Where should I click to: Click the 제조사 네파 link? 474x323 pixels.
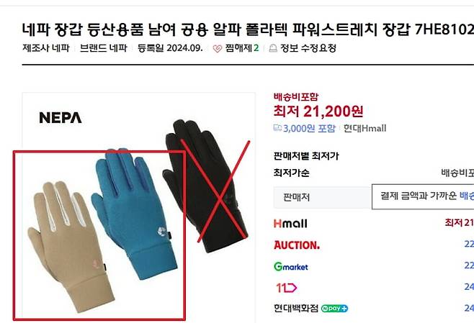[46, 48]
